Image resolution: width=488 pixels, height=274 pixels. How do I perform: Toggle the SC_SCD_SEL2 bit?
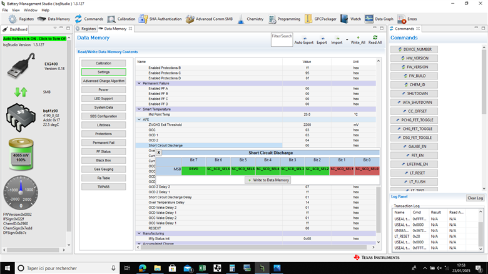pyautogui.click(x=317, y=171)
